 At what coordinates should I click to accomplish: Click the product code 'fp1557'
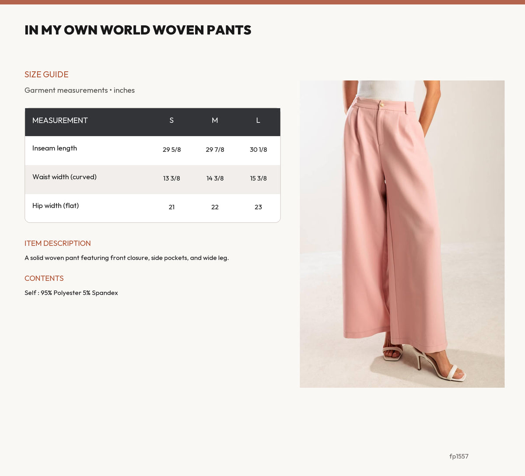[459, 456]
